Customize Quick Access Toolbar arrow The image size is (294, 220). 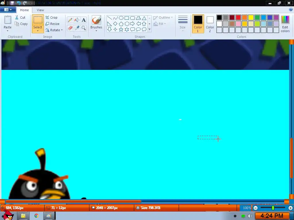pyautogui.click(x=30, y=3)
